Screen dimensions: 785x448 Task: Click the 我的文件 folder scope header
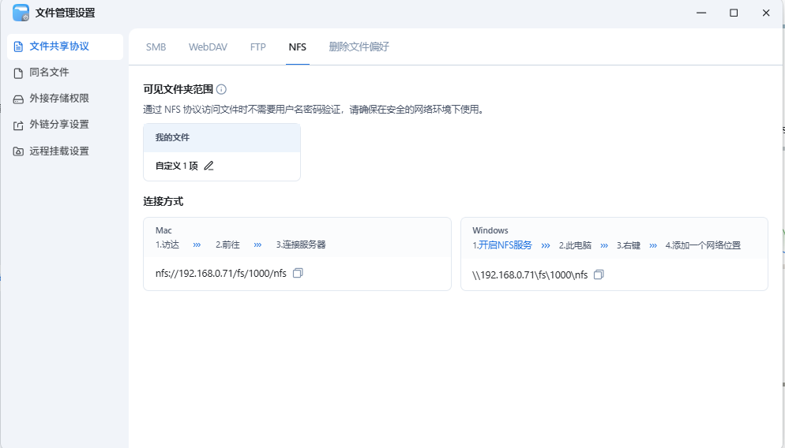(x=222, y=137)
